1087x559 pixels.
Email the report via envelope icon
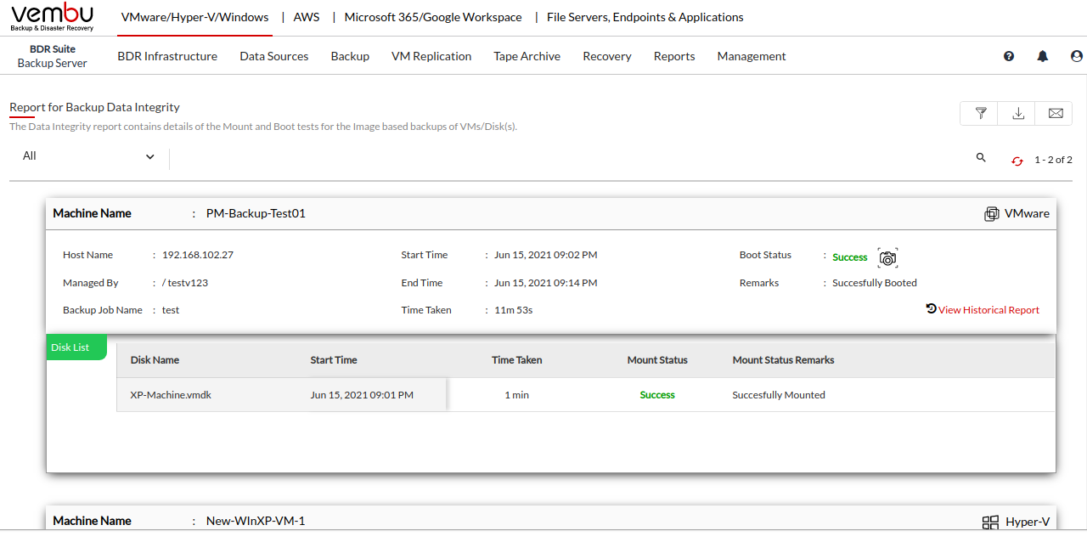(1055, 113)
